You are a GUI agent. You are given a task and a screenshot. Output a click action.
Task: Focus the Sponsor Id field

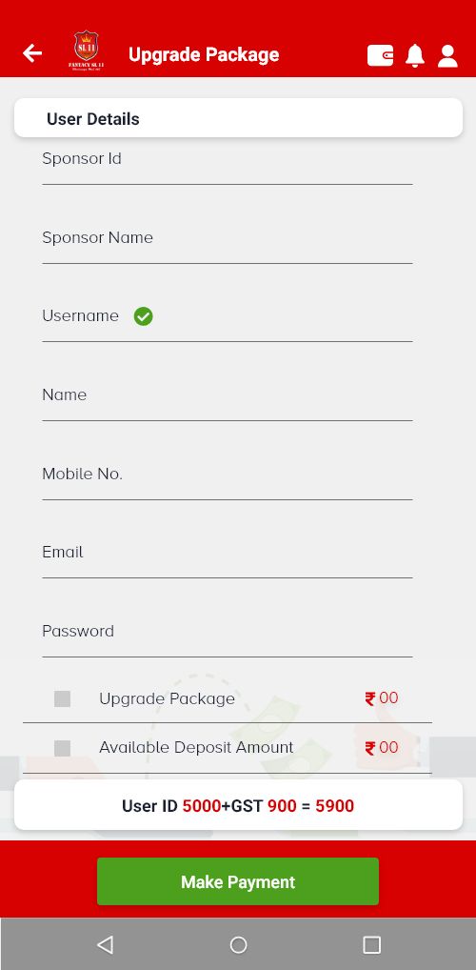(x=228, y=163)
